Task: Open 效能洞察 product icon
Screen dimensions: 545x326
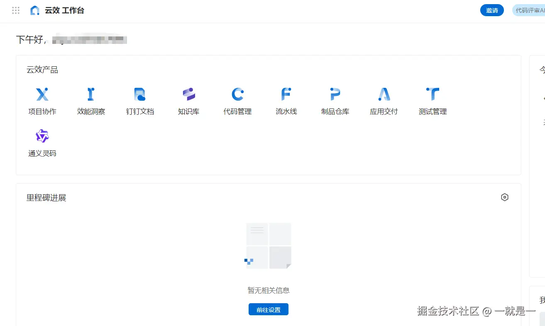Action: coord(91,94)
